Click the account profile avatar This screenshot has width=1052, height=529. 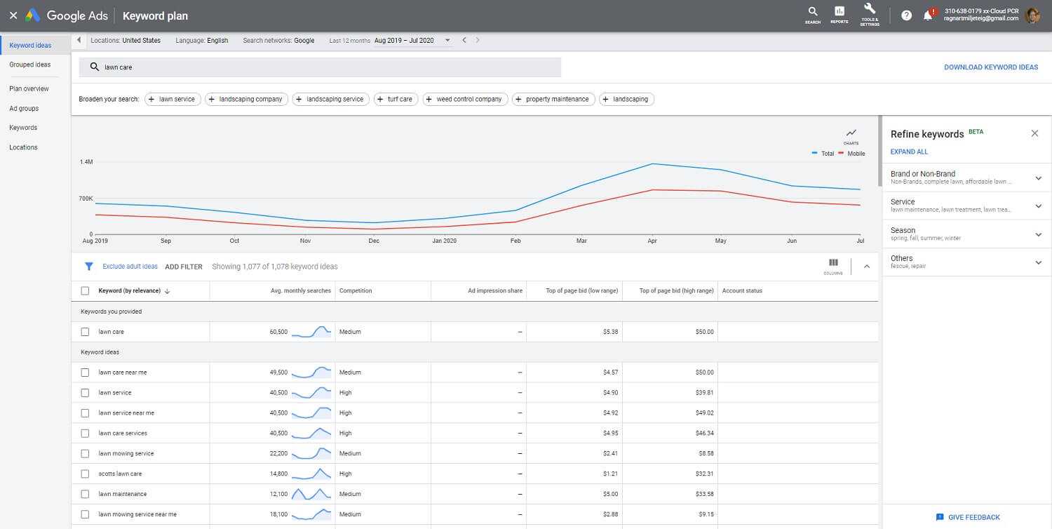point(1032,15)
